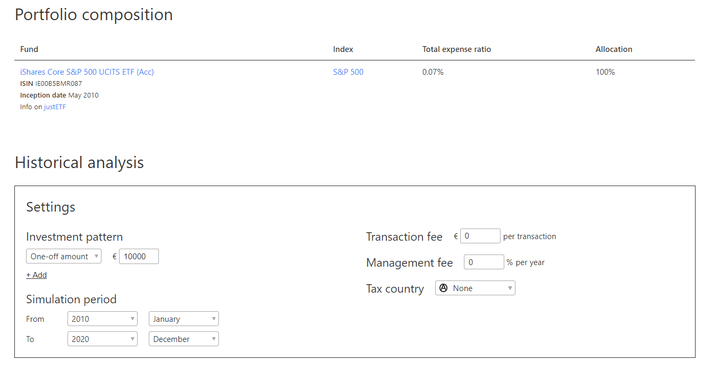Click the 100% allocation value
Image resolution: width=703 pixels, height=369 pixels.
605,72
